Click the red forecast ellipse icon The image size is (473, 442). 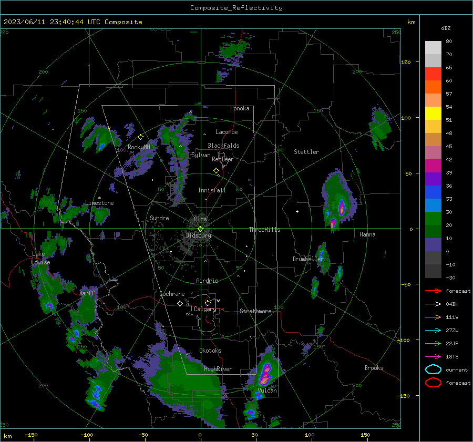point(433,383)
